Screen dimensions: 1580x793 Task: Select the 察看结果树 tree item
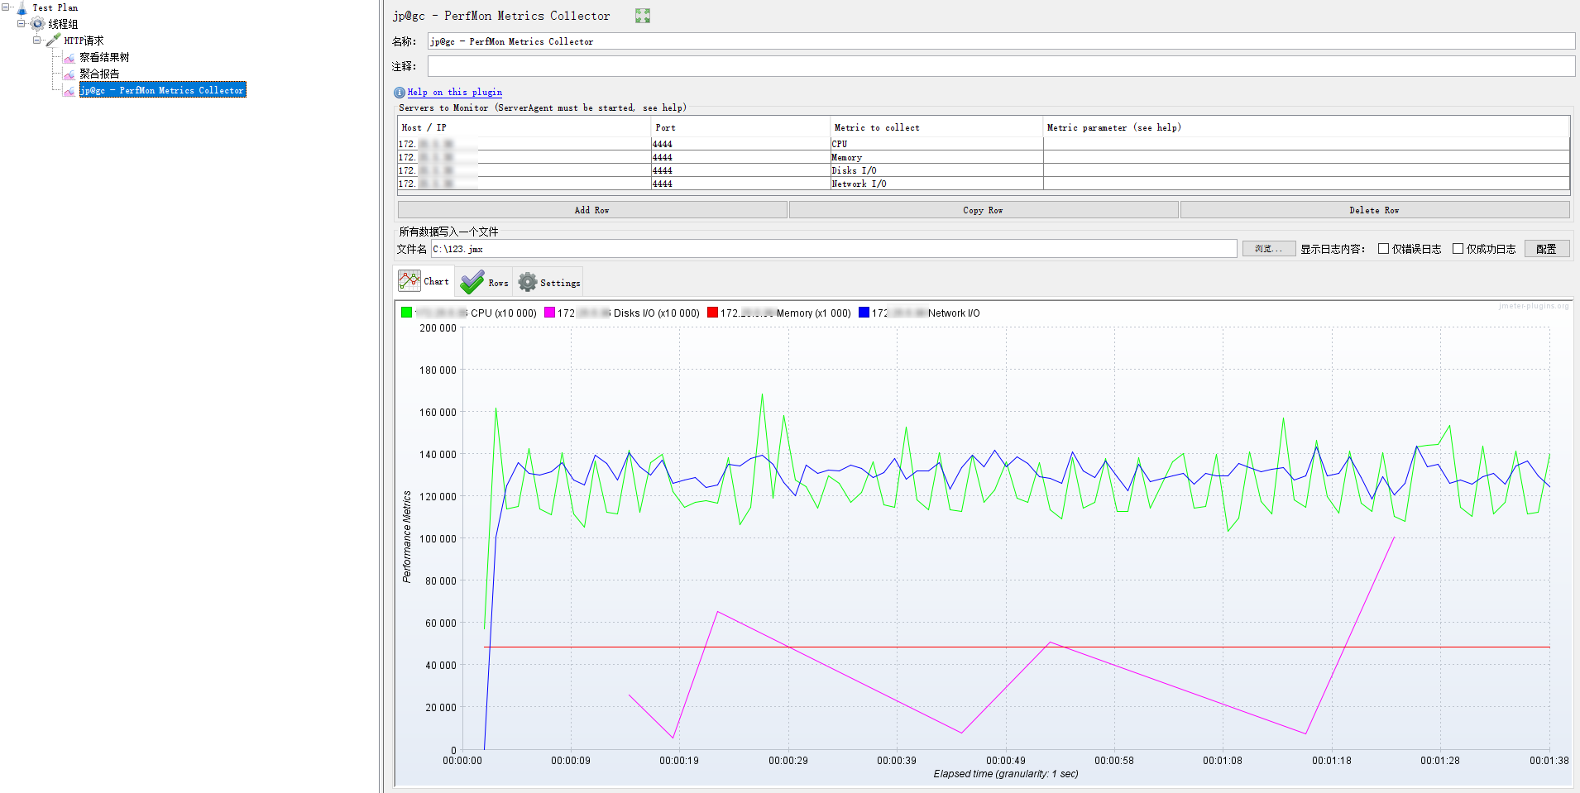click(x=104, y=57)
